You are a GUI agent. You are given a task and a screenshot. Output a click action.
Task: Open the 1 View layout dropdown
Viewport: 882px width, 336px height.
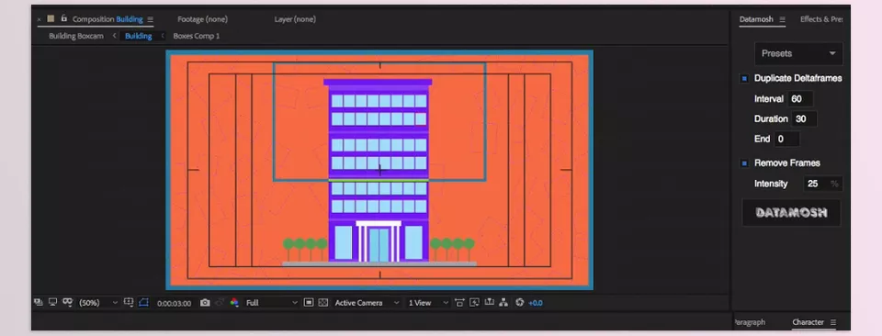tap(428, 303)
